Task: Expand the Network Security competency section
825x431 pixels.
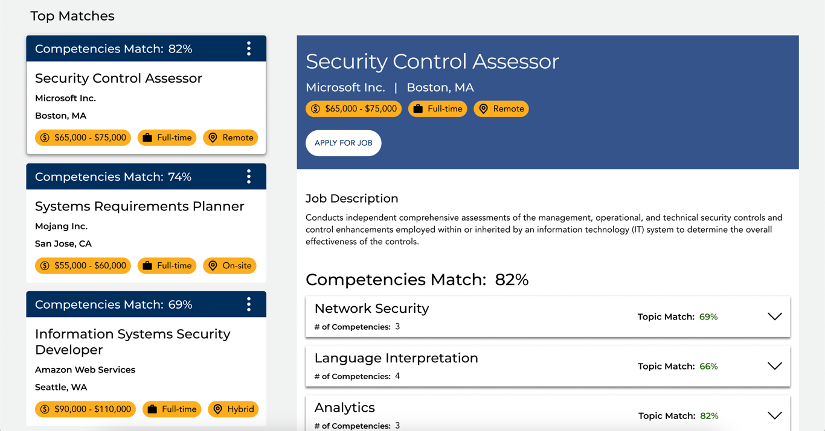Action: coord(774,316)
